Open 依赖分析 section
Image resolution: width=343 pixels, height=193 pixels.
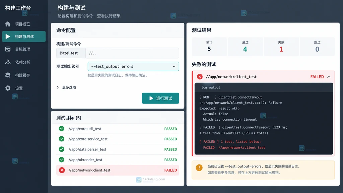24,62
